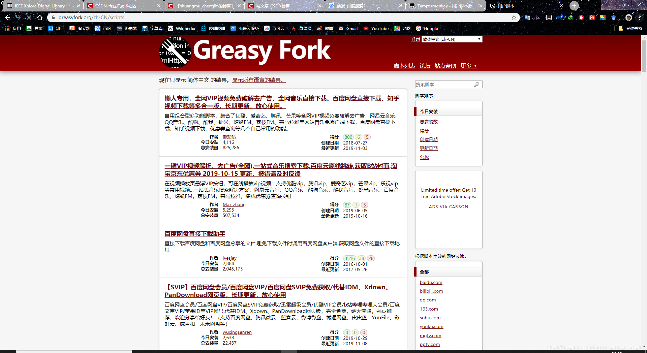Open the 百度网盘直接下载助手 script

coord(195,234)
